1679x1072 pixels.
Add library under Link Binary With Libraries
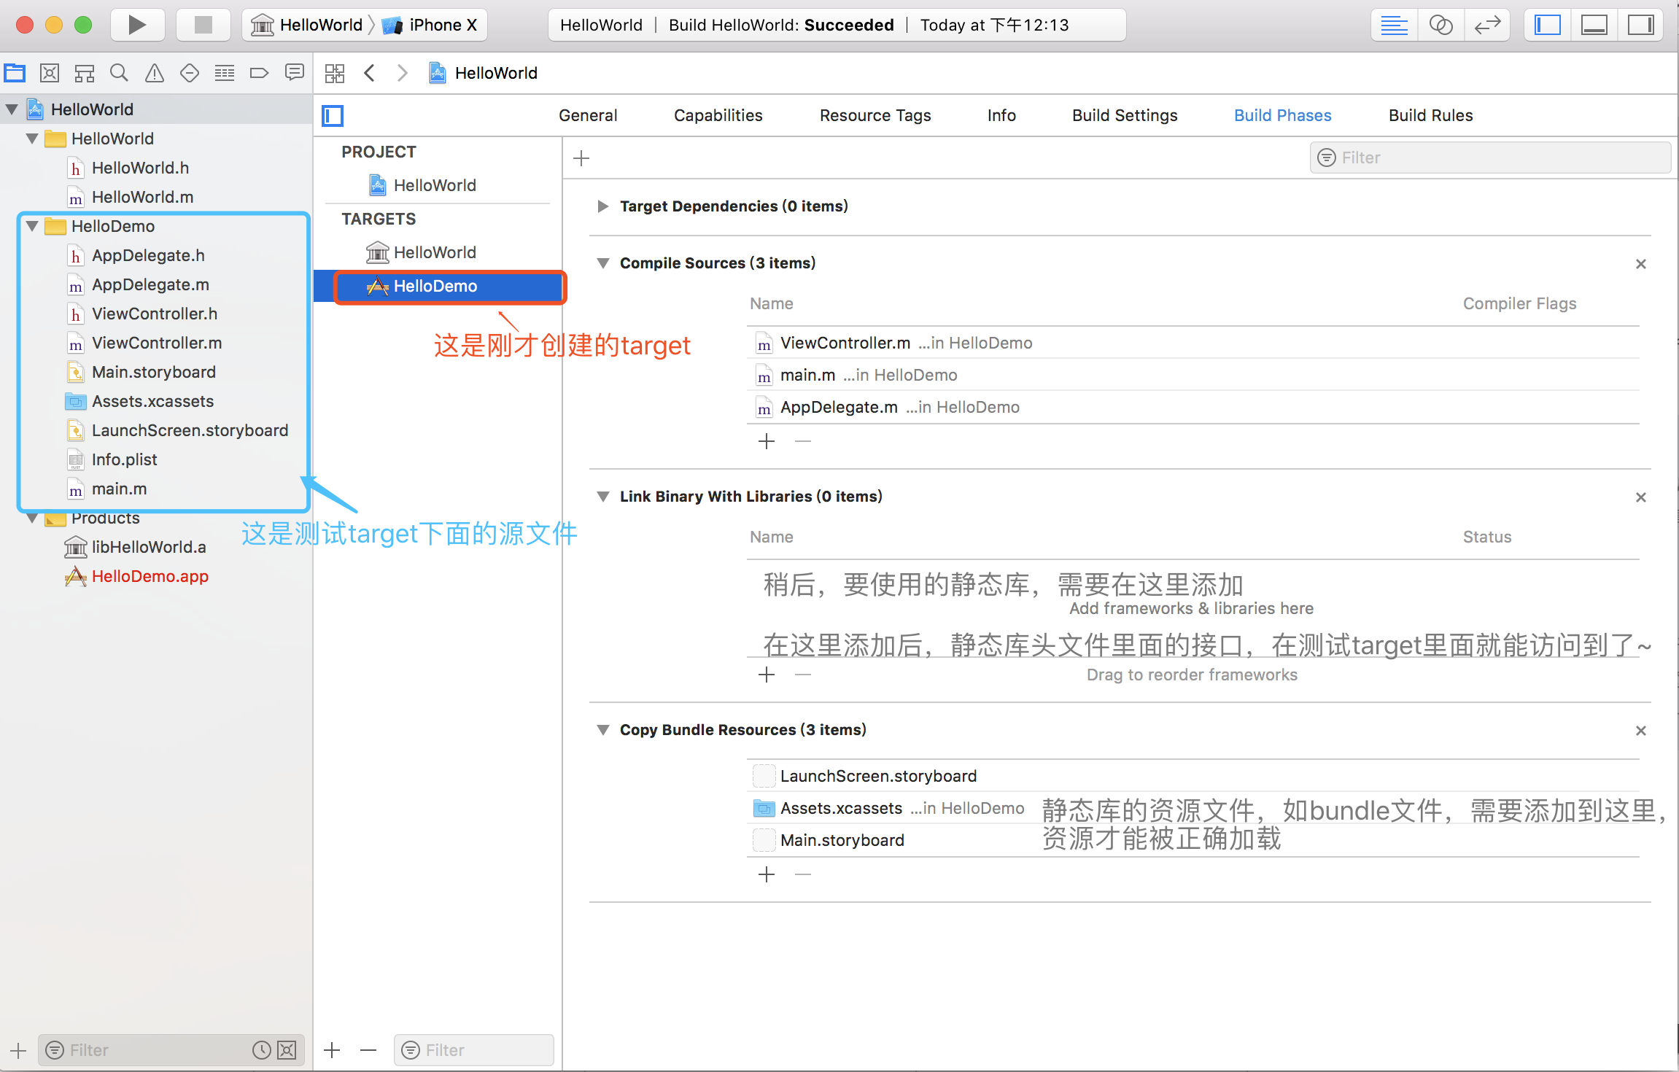[x=767, y=675]
